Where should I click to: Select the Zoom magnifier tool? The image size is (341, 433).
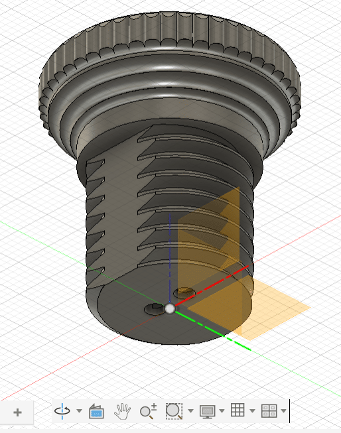click(x=148, y=411)
